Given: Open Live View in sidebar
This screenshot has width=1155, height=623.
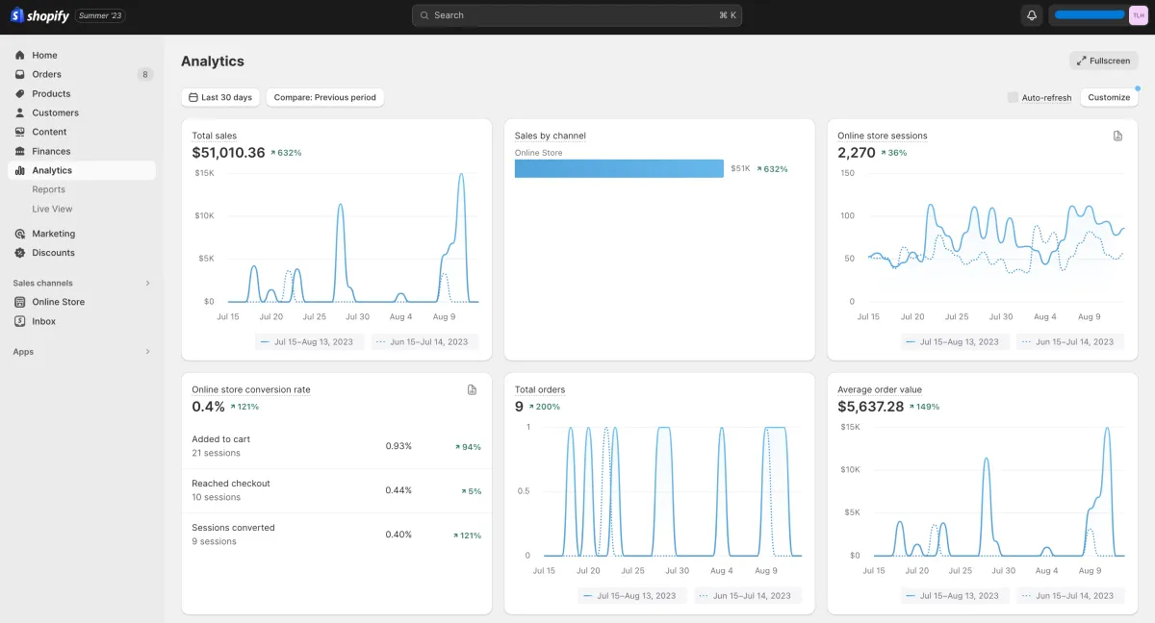Looking at the screenshot, I should 52,209.
